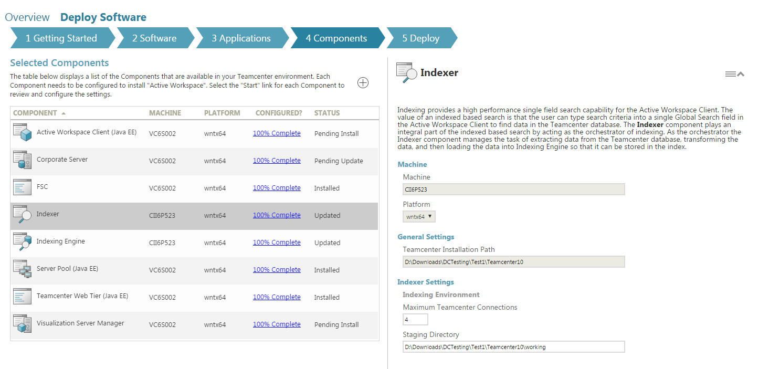Switch to the Overview tab
Screen dimensions: 769x369
click(27, 17)
